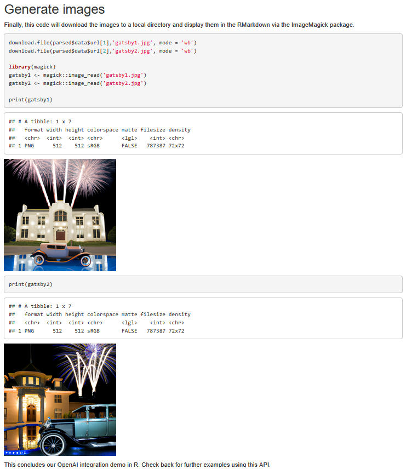
Task: Click the download.file line for 'gatsby2.jpg'
Action: tap(102, 51)
